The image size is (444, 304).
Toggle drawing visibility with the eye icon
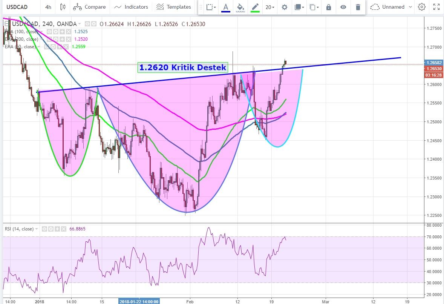(x=343, y=7)
